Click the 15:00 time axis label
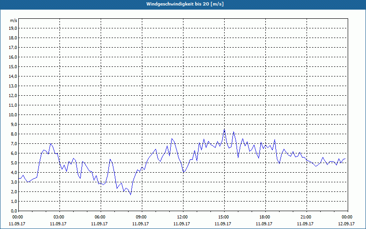 click(x=224, y=217)
